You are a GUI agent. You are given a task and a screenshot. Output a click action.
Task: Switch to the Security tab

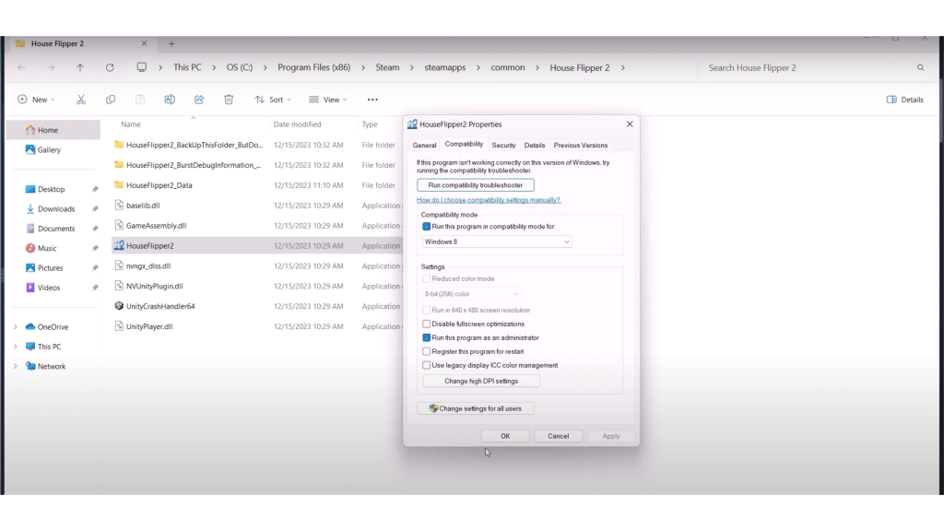pyautogui.click(x=503, y=145)
